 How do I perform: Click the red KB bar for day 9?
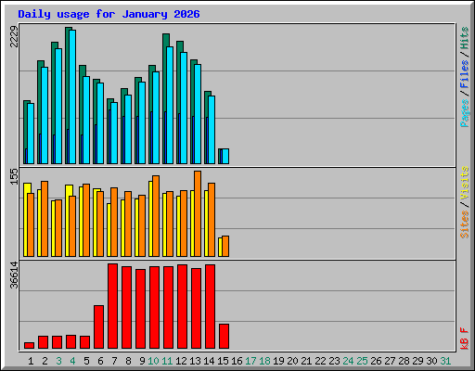[140, 309]
